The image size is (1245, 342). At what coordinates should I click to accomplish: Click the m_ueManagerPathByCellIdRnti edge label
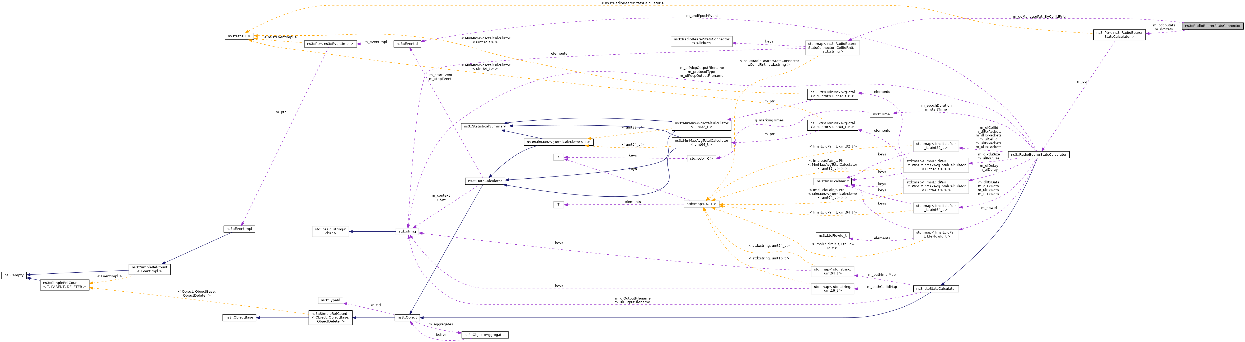pos(1039,16)
